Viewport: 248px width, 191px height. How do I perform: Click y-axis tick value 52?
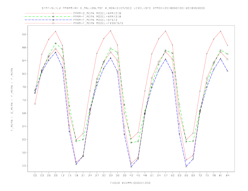click(x=24, y=166)
